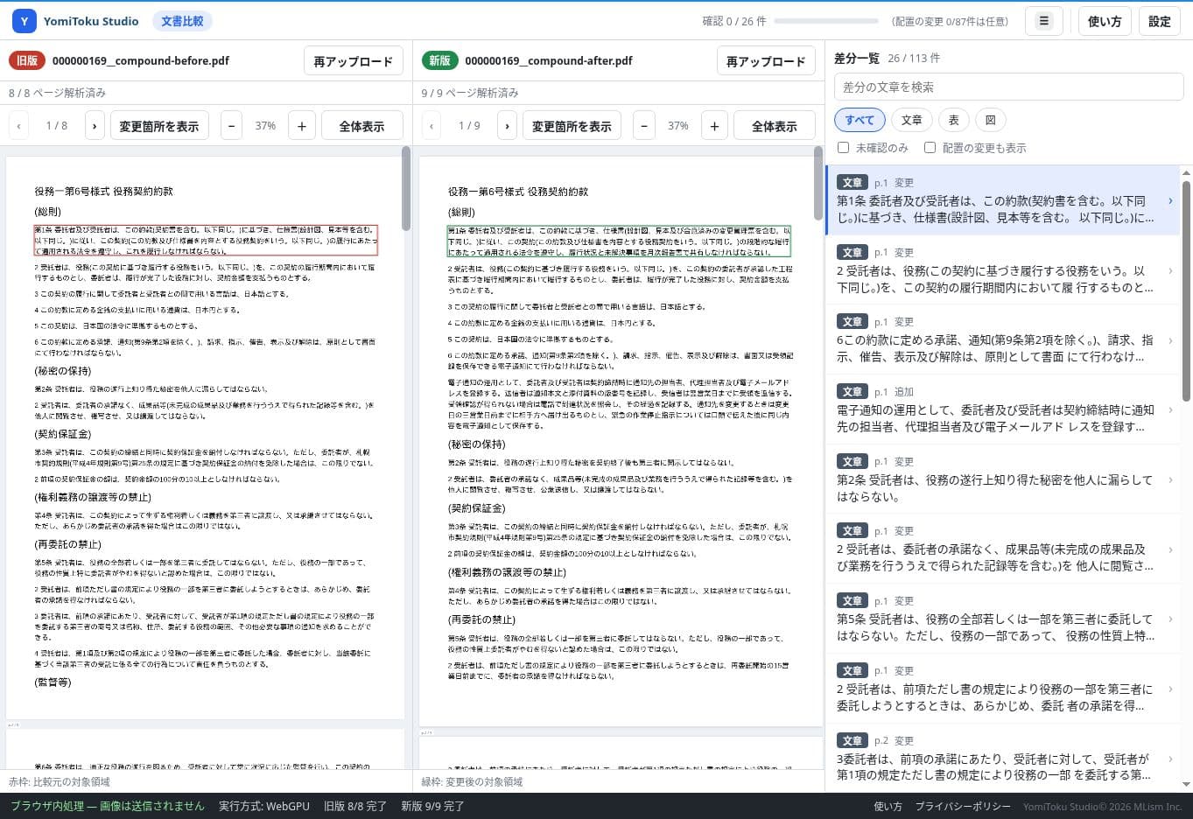1193x819 pixels.
Task: Click the red-highlighted clause in old document
Action: tap(207, 241)
